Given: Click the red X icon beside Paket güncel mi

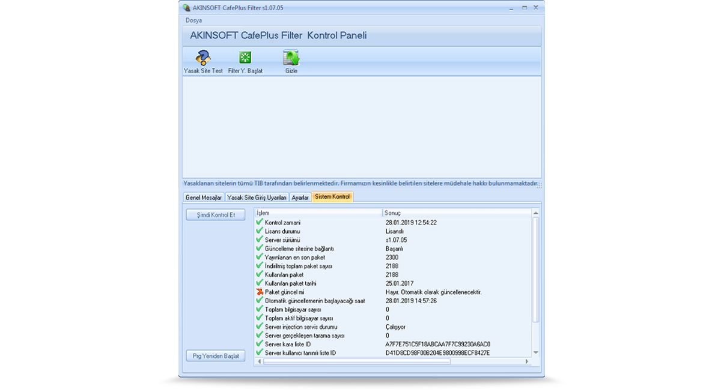Looking at the screenshot, I should click(260, 292).
